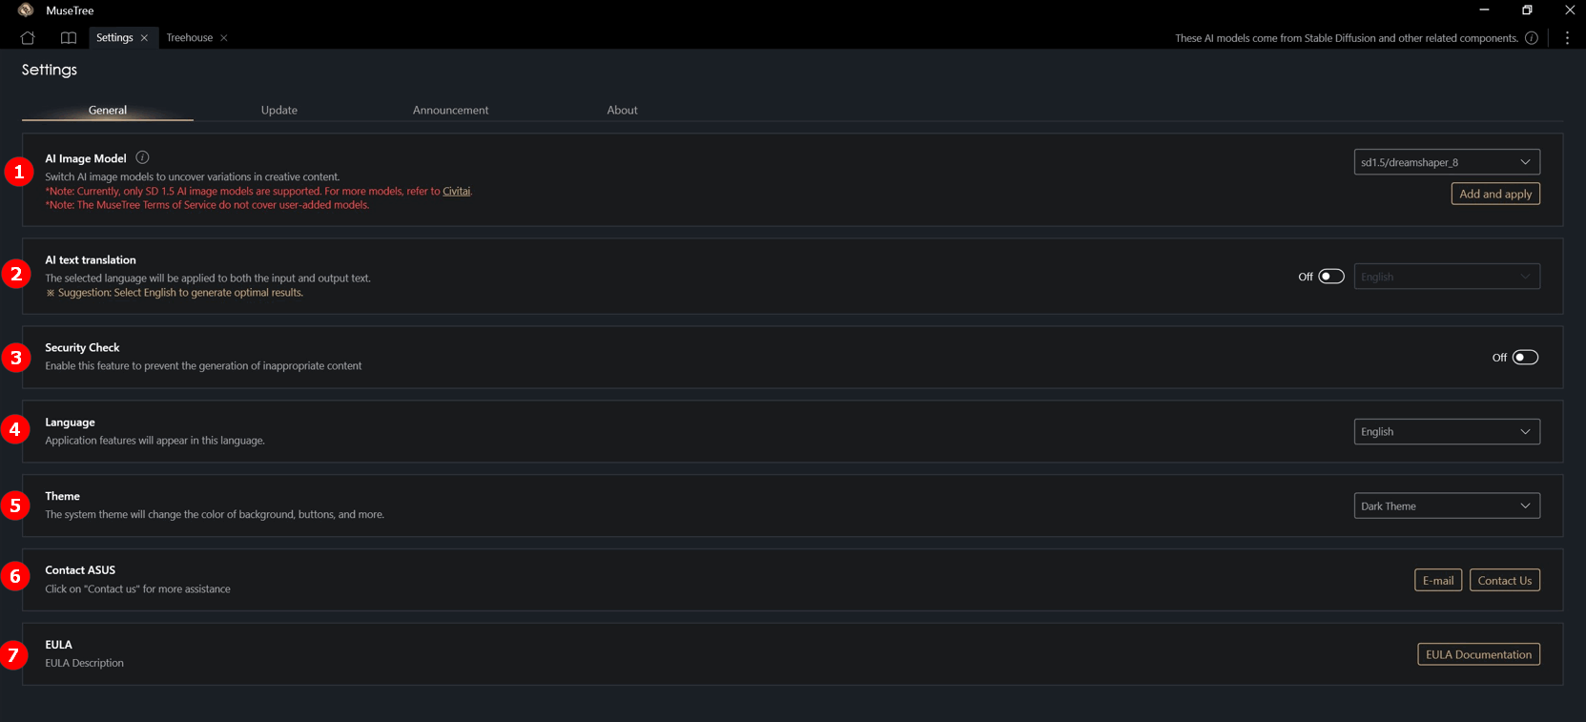Click the 'Theme' setting heading
This screenshot has height=722, width=1586.
[x=62, y=496]
